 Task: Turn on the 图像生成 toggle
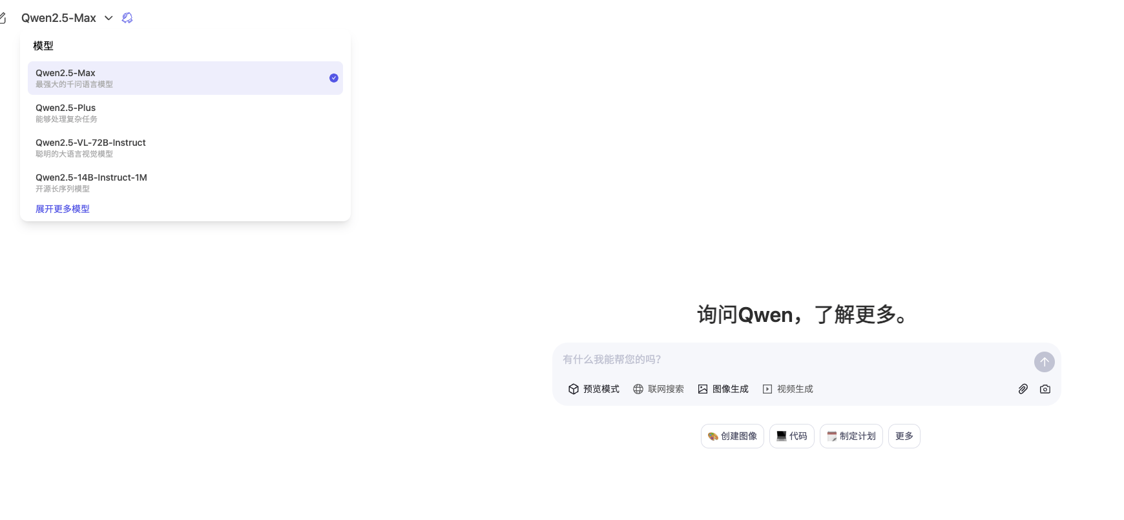tap(723, 389)
